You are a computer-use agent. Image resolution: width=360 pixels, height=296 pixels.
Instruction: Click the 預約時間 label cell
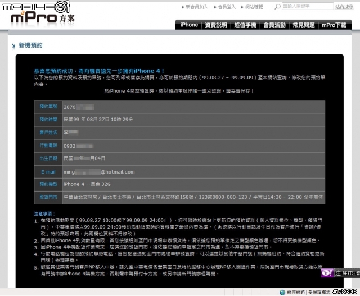(x=48, y=120)
